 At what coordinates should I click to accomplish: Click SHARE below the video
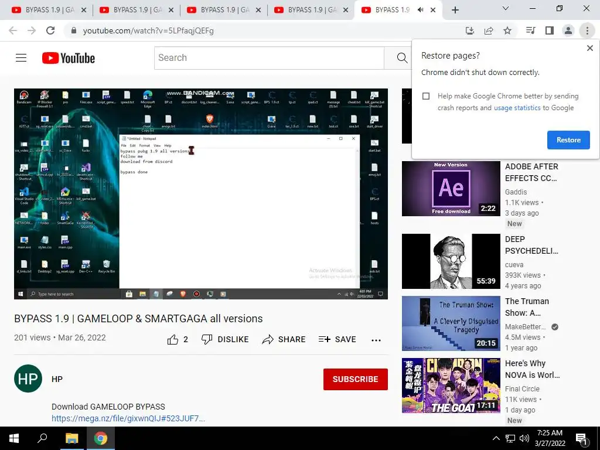(284, 339)
